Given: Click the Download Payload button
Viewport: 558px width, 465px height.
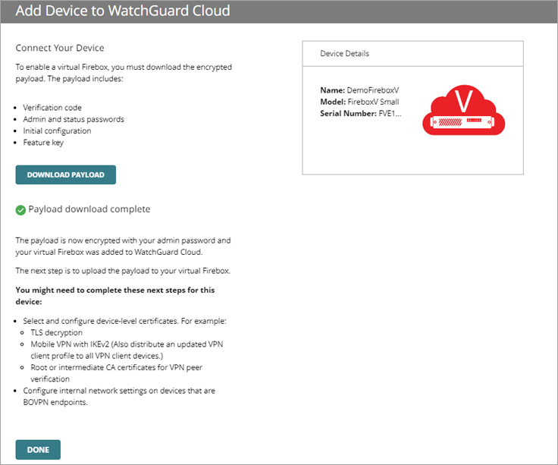Looking at the screenshot, I should pyautogui.click(x=65, y=174).
